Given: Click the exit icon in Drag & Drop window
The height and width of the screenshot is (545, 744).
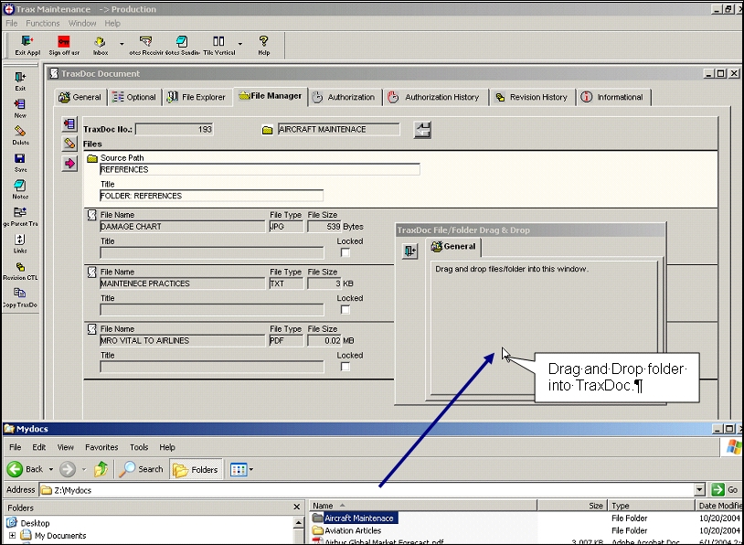Looking at the screenshot, I should [x=410, y=251].
